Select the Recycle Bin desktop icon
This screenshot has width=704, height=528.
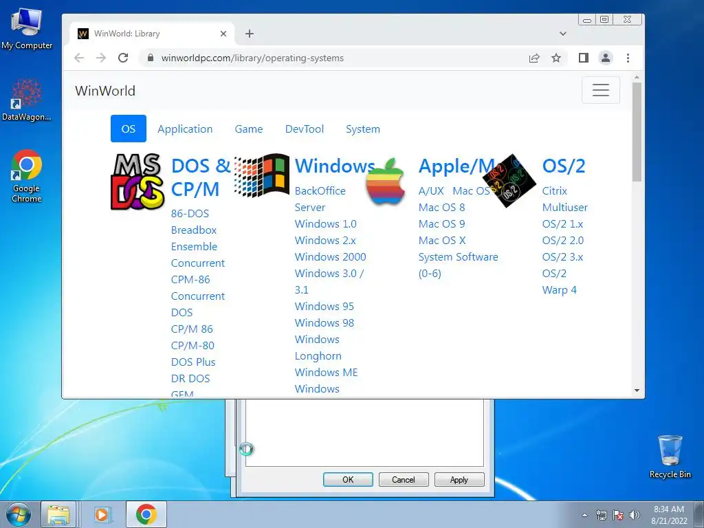(x=670, y=456)
